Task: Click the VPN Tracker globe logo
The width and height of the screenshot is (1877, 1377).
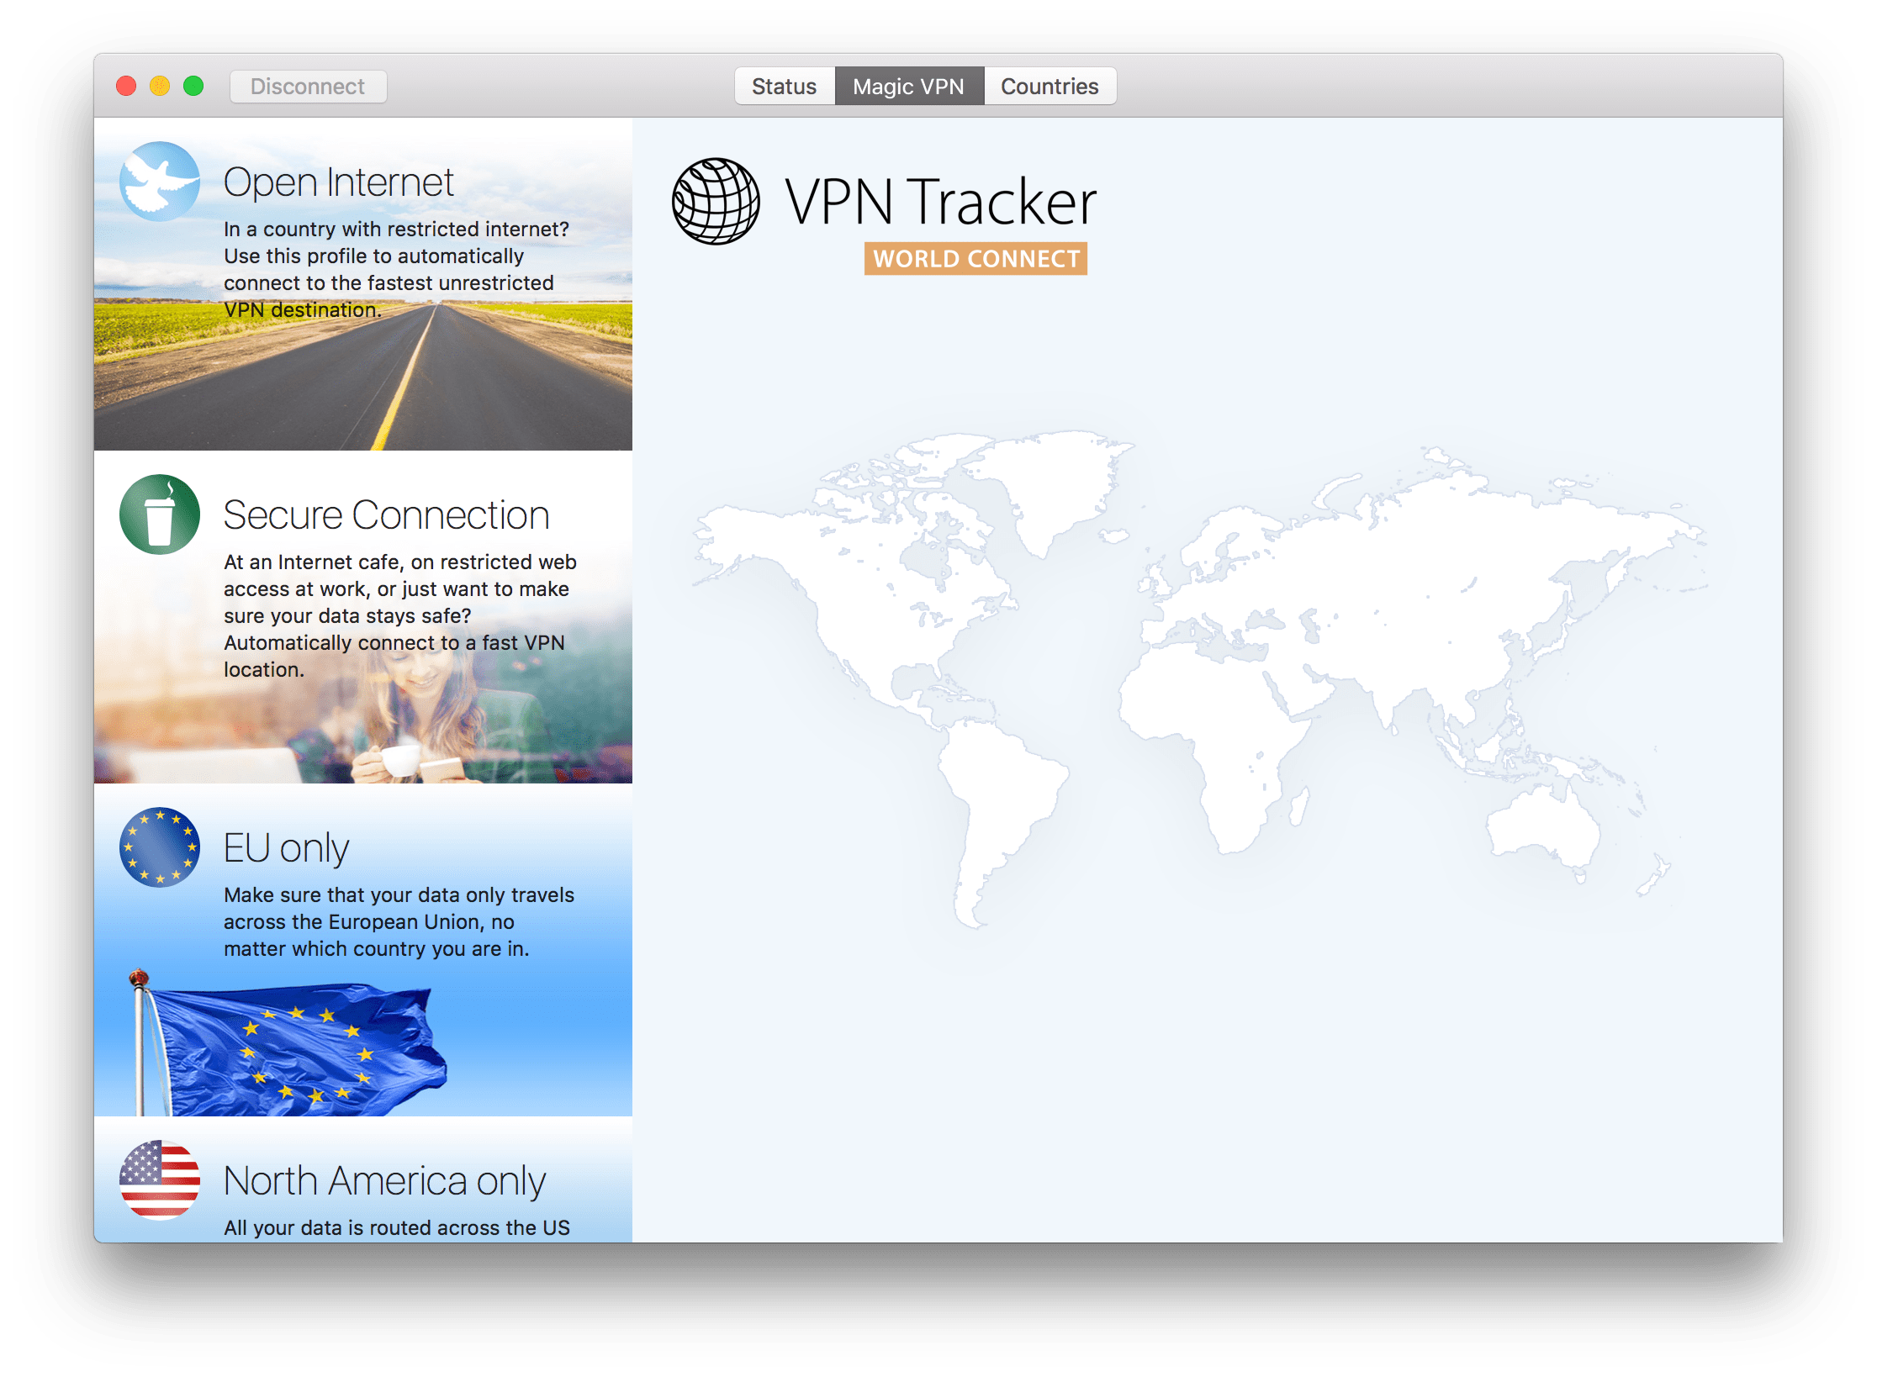Action: [x=716, y=202]
